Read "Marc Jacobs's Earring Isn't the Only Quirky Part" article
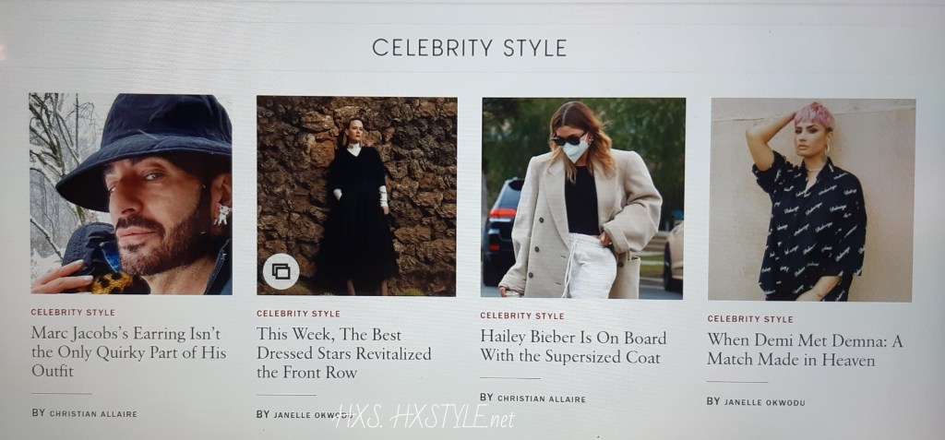The image size is (945, 440). (x=129, y=351)
